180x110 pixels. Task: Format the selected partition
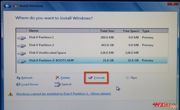(x=99, y=78)
